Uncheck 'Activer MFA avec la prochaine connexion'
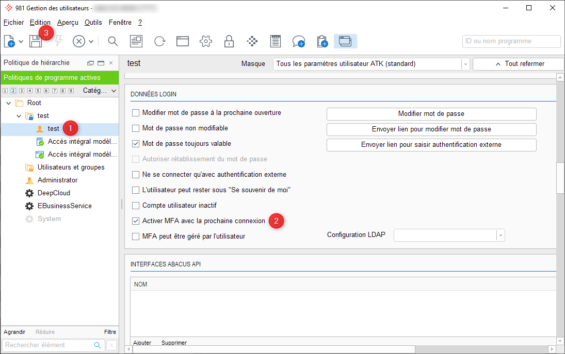 pos(136,221)
